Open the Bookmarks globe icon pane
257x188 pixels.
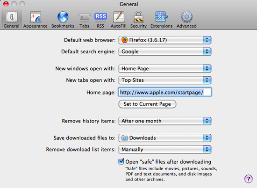click(x=63, y=20)
